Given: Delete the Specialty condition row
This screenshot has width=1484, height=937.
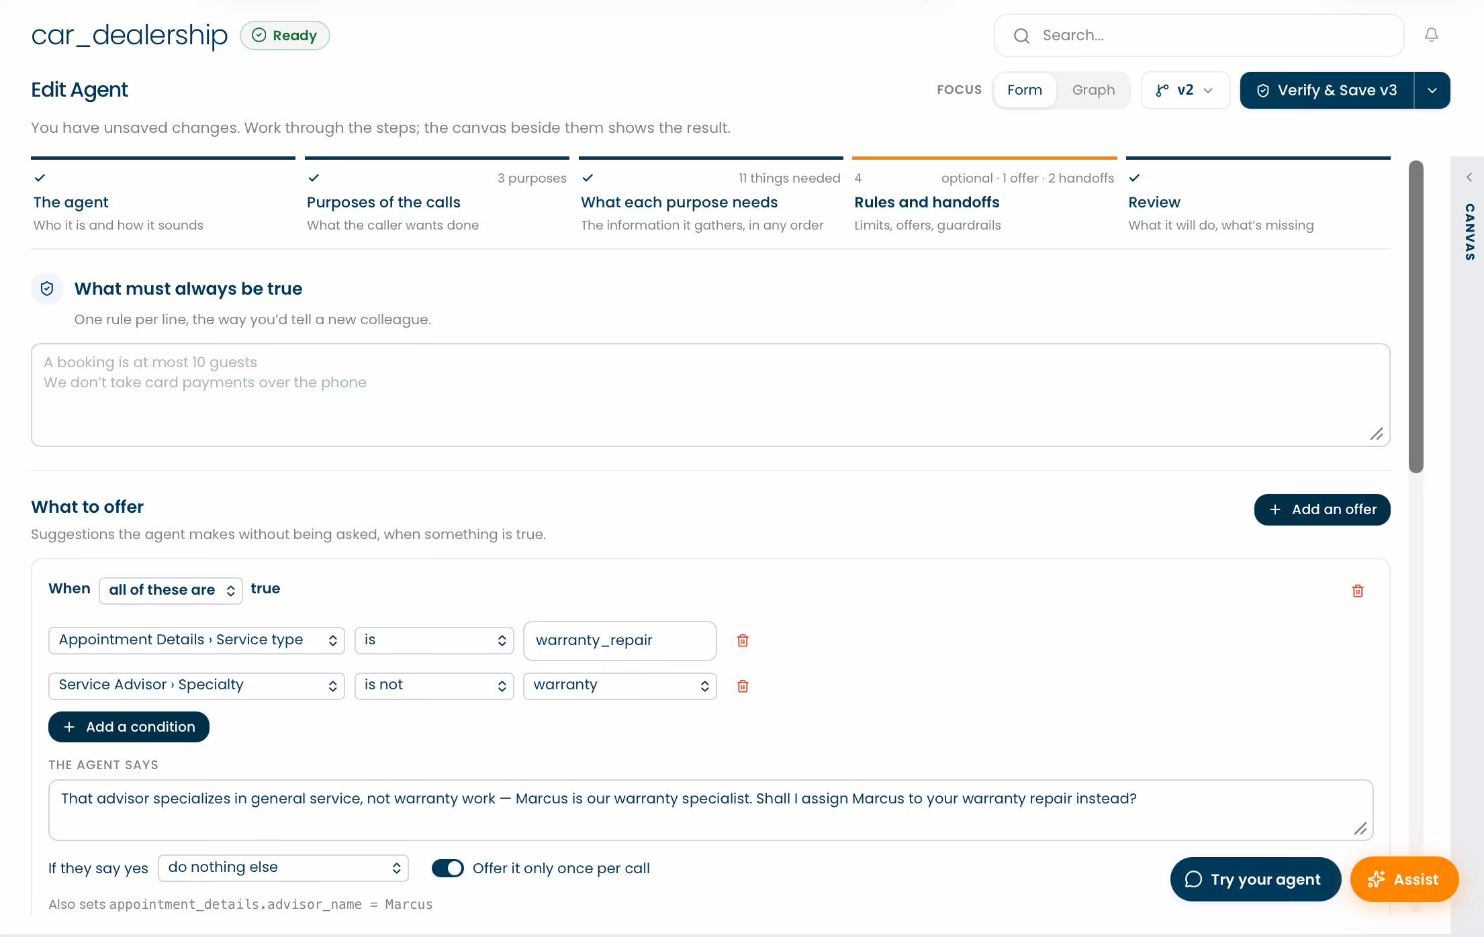Looking at the screenshot, I should [x=743, y=686].
